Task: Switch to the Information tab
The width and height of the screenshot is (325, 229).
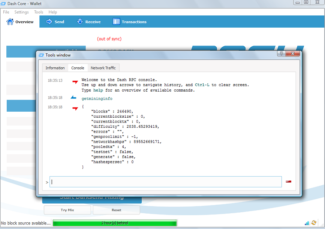Action: 55,68
